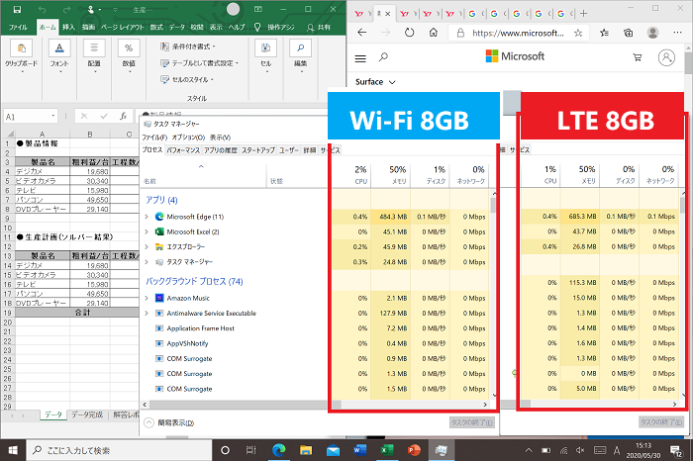Click Task View on taskbar
Screen dimensions: 693x461
tap(251, 450)
